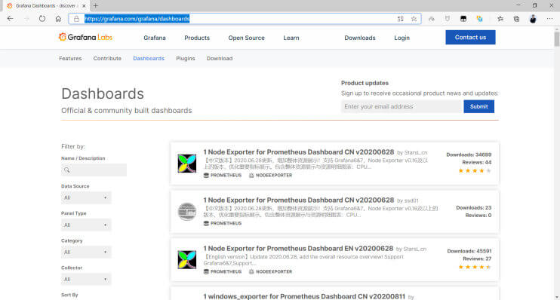Open the ssd01 dashboard grey thumbnail

click(186, 212)
